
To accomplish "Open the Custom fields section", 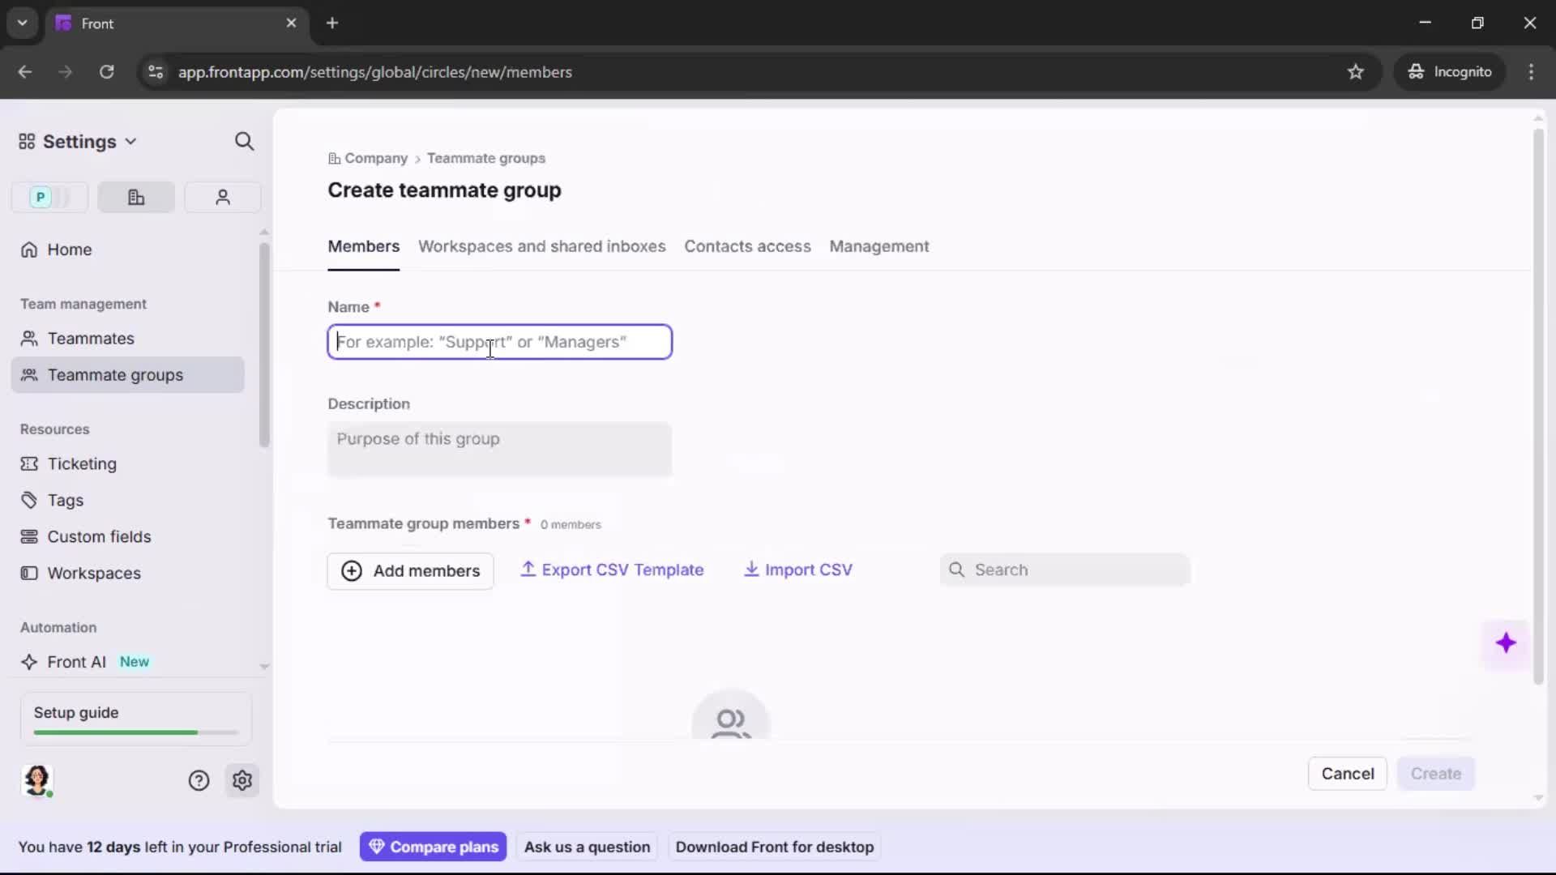I will [x=99, y=536].
